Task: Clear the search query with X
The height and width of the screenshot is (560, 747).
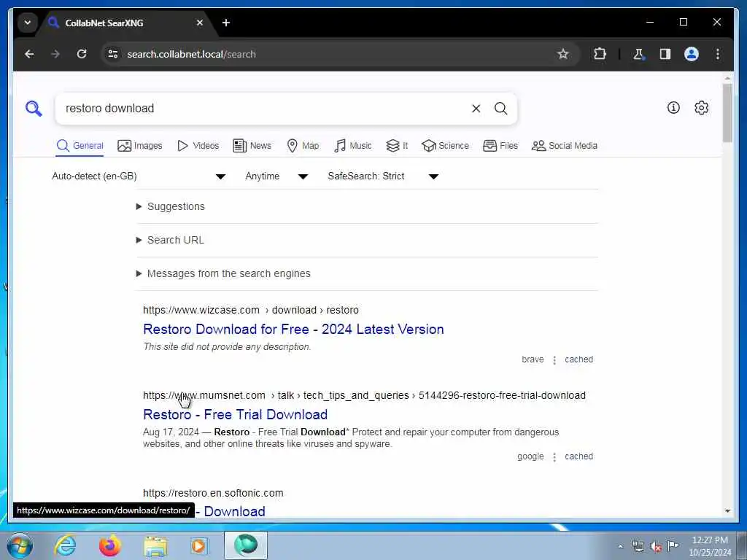Action: [x=476, y=109]
